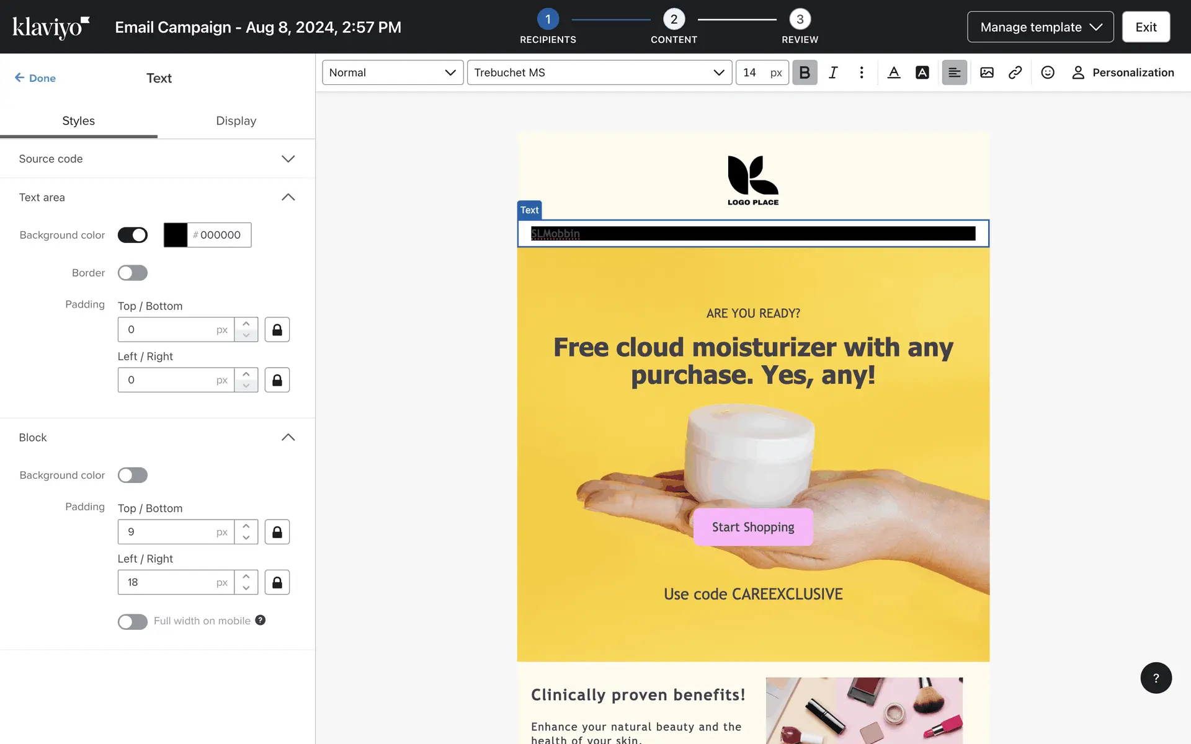Open more formatting options menu

click(x=862, y=73)
